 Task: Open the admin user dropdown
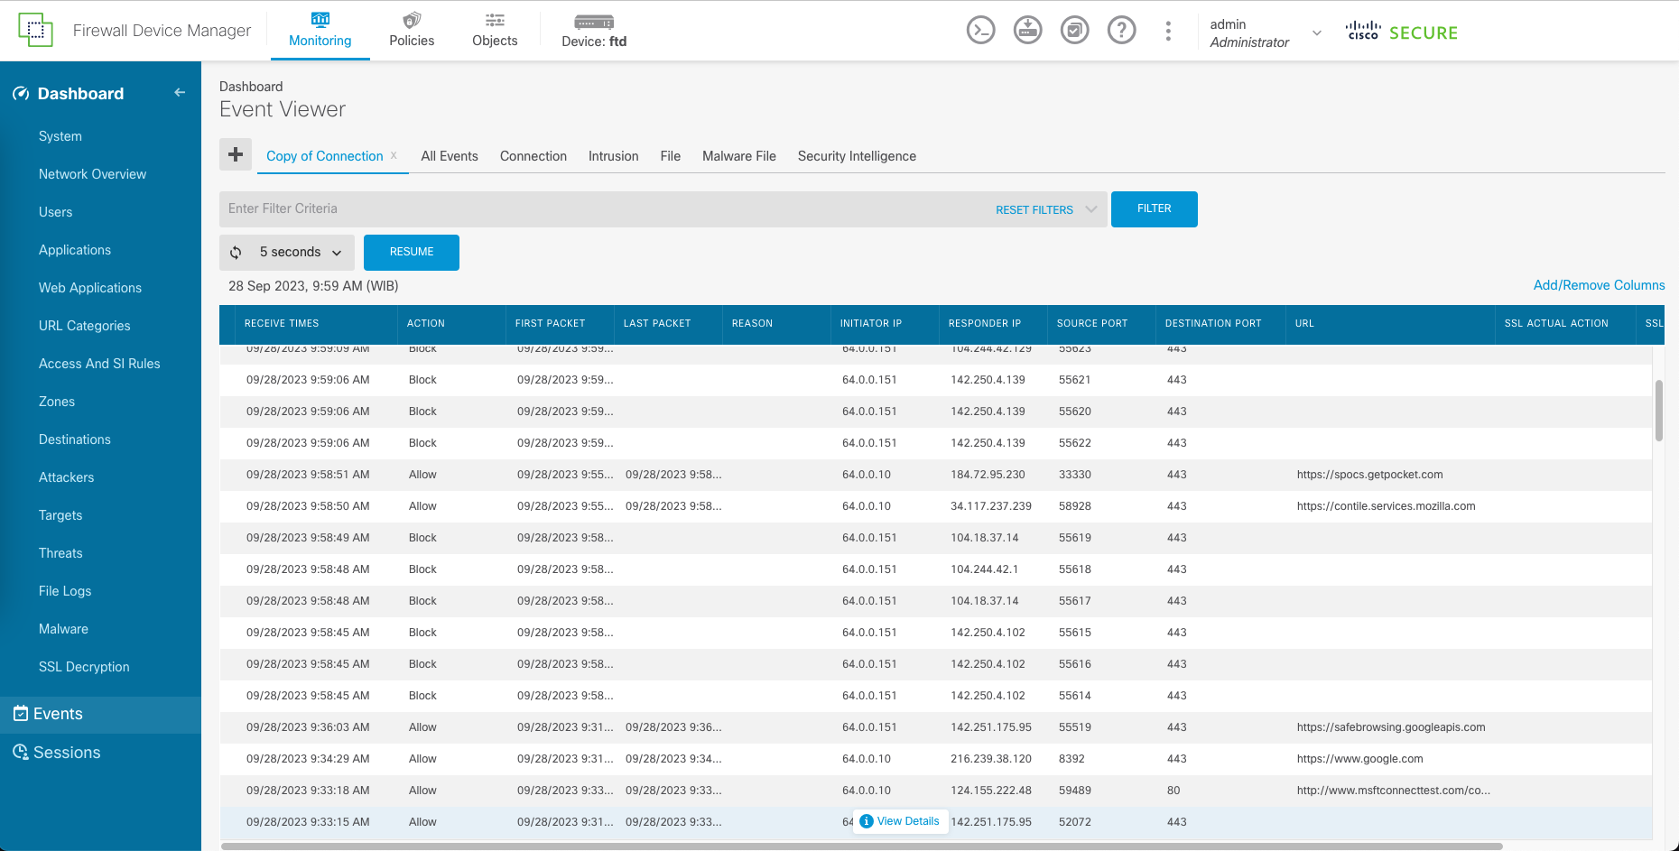tap(1317, 33)
